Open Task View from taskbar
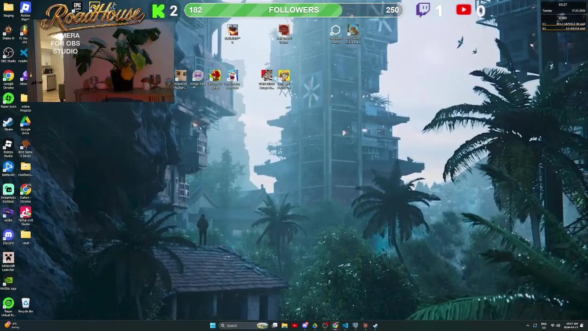Viewport: 588px width, 331px height. pyautogui.click(x=275, y=325)
